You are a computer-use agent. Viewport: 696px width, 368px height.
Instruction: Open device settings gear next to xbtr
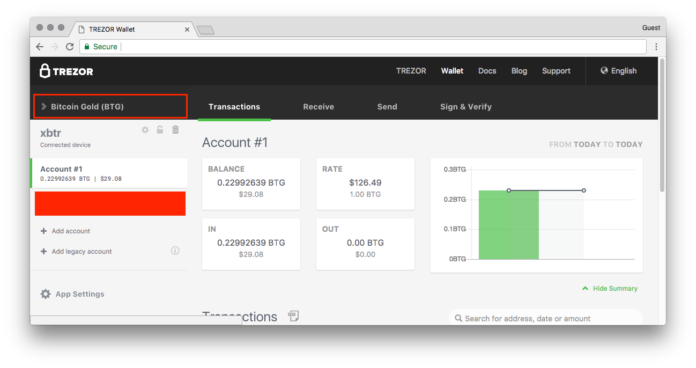point(145,130)
